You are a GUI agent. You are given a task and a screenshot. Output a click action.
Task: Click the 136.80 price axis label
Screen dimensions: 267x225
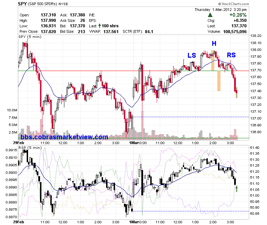(256, 132)
